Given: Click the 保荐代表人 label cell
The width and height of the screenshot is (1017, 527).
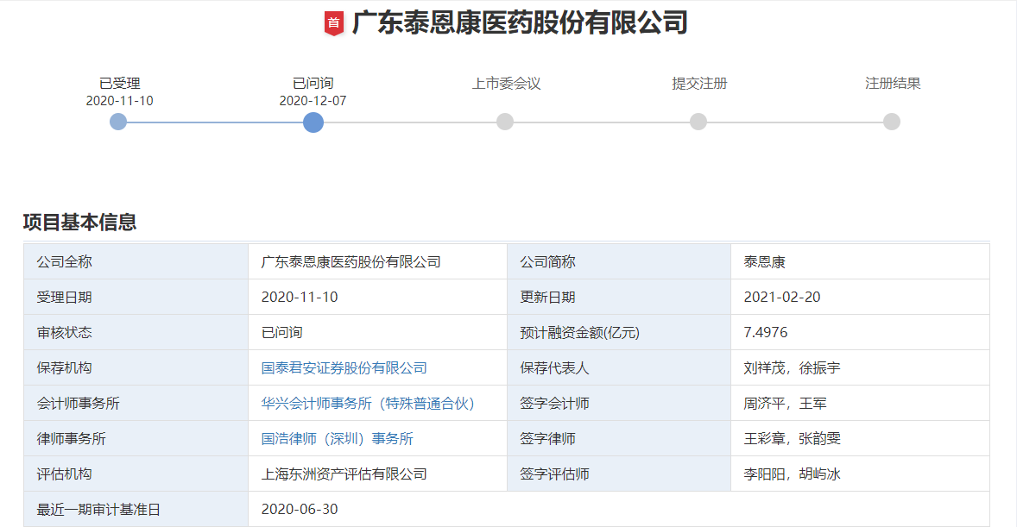Looking at the screenshot, I should 619,368.
